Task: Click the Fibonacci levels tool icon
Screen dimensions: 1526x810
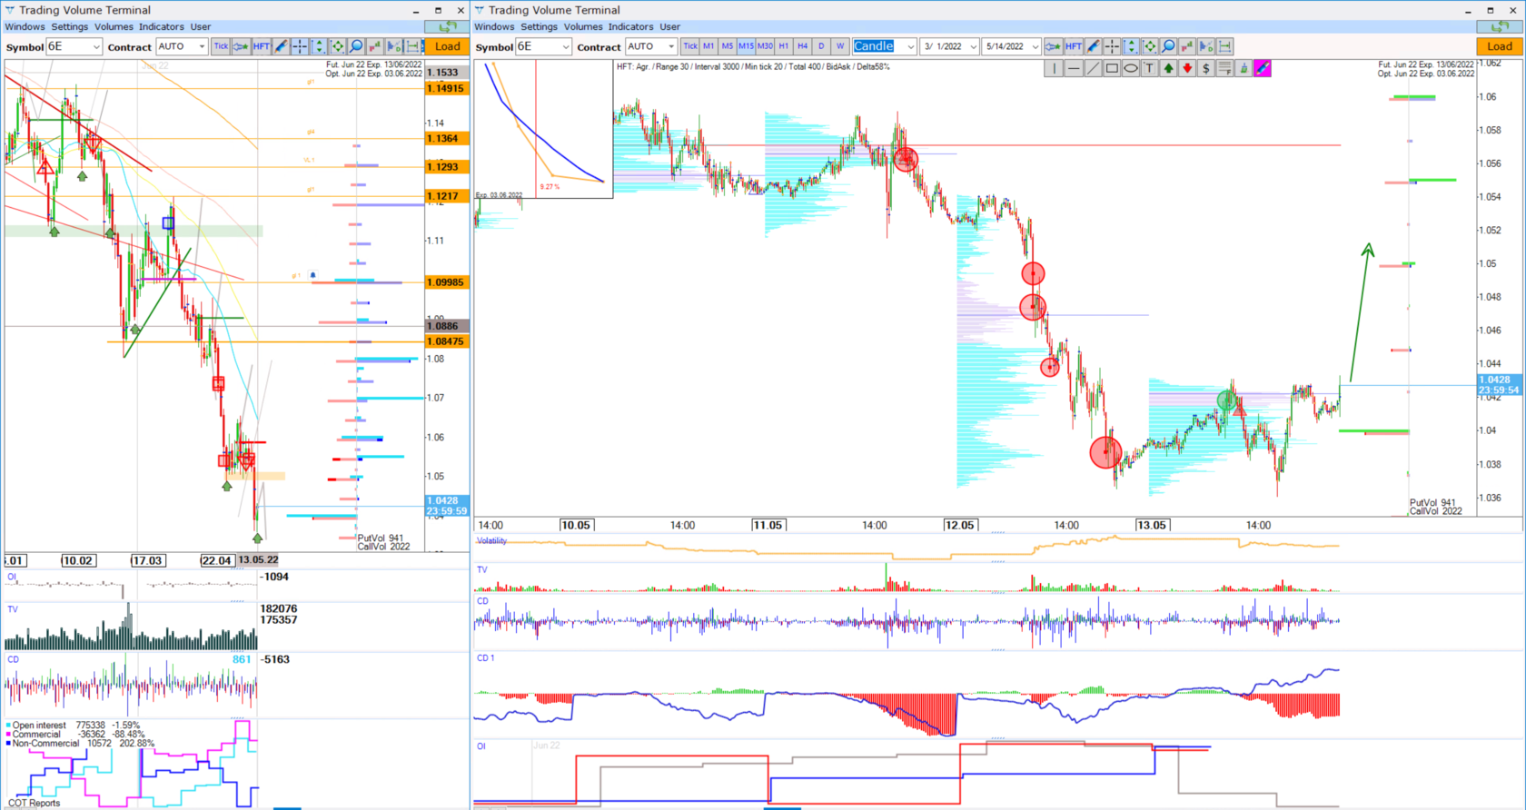Action: 1225,68
